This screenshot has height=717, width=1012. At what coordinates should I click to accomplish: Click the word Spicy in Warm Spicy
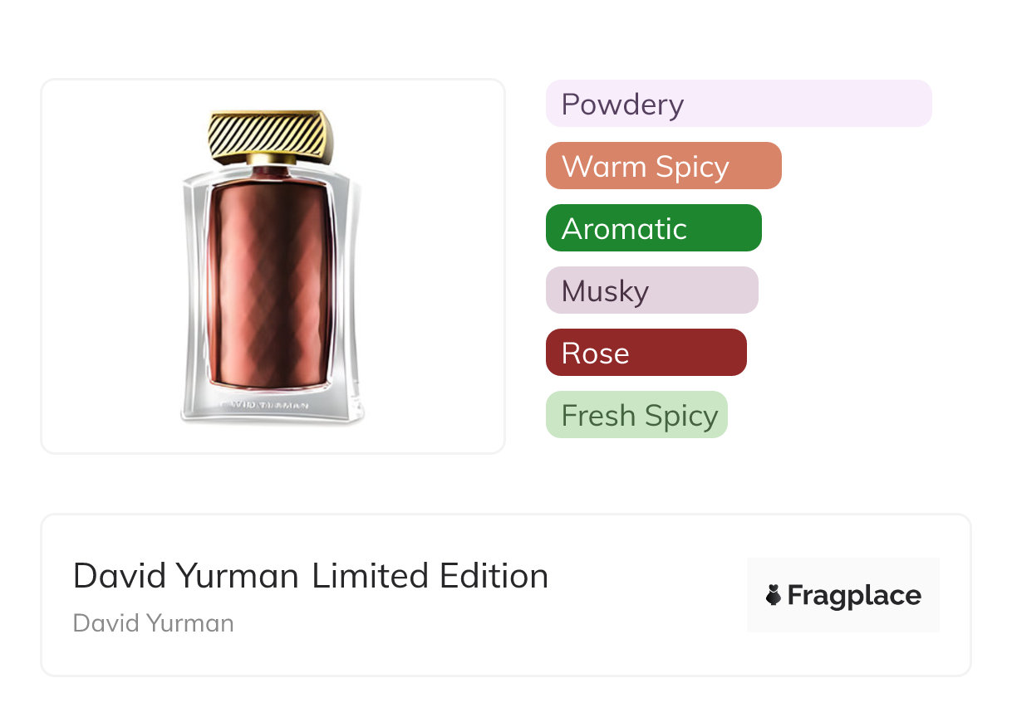pyautogui.click(x=691, y=167)
